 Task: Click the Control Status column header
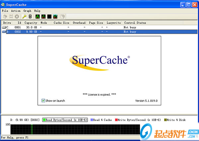click(x=153, y=23)
